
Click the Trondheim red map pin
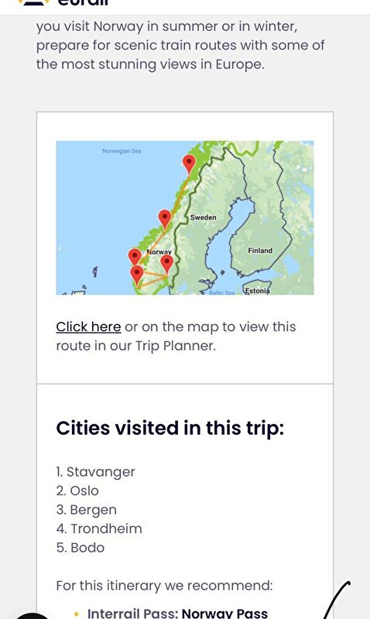coord(165,220)
